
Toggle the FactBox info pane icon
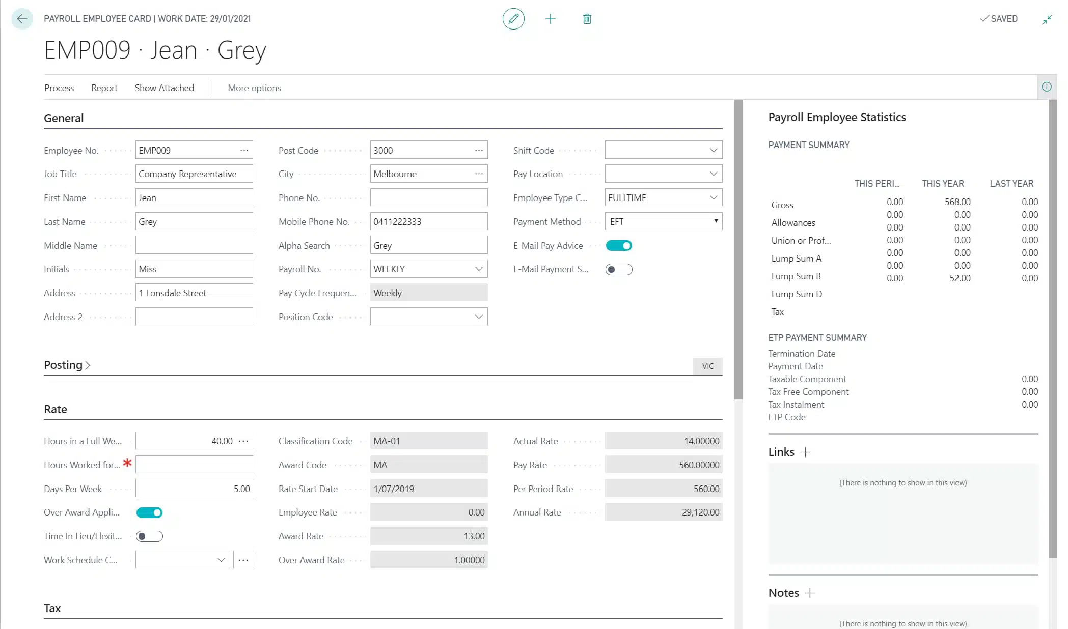[1047, 87]
